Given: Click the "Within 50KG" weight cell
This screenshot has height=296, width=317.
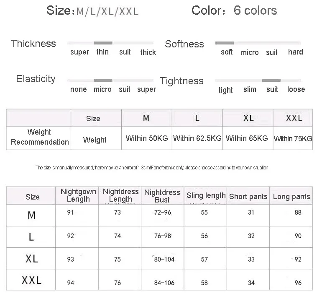Looking at the screenshot, I should point(147,138).
